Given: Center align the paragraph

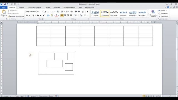Looking at the screenshot, I should [65, 16].
